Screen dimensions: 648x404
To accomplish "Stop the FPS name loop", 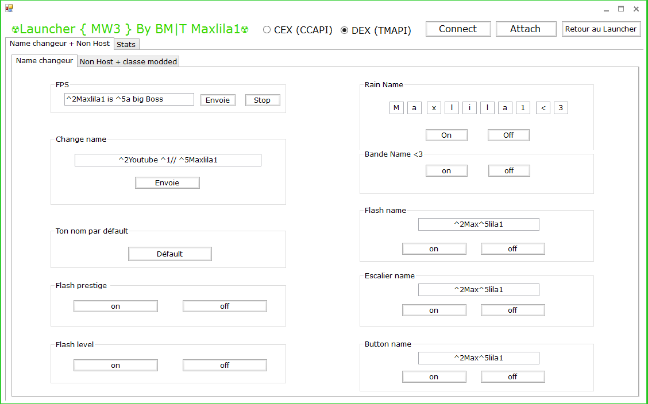I will pos(263,100).
